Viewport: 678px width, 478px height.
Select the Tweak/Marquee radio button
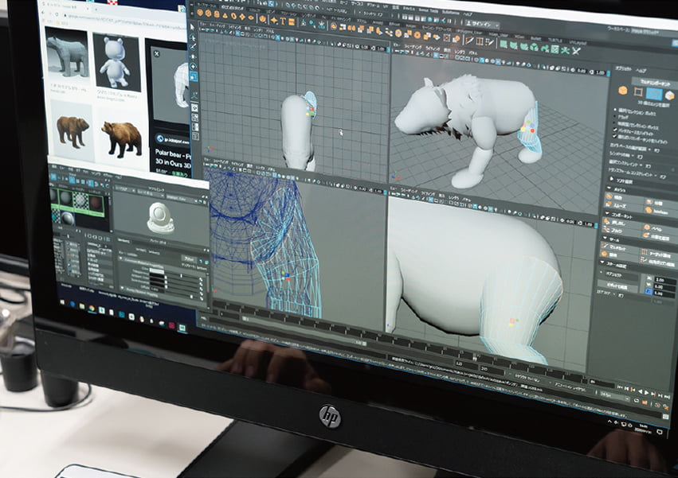coord(614,122)
